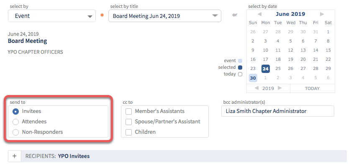This screenshot has height=168, width=351.
Task: Select the Attendees radio option
Action: pos(15,122)
